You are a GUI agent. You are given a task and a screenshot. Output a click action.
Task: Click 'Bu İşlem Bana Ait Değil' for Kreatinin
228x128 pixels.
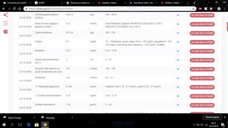pos(202,51)
